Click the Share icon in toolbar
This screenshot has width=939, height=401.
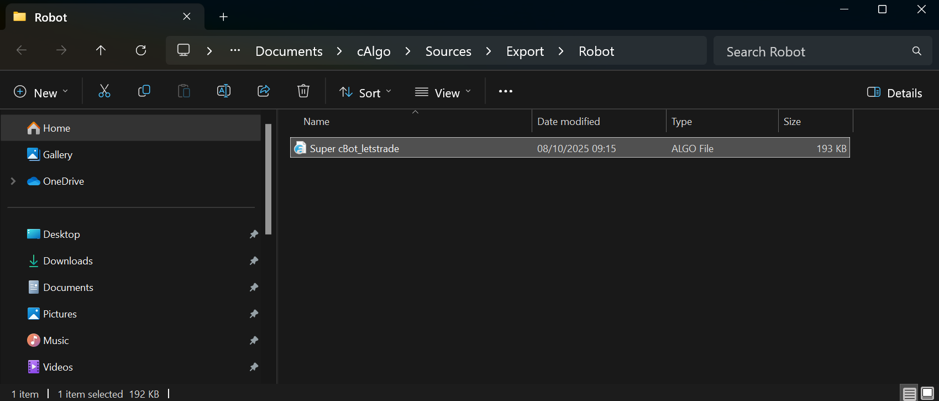tap(264, 91)
